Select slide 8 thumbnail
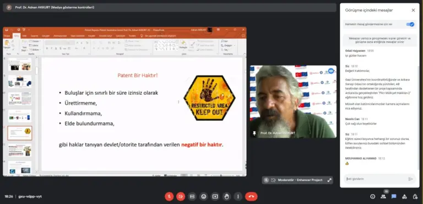This screenshot has height=204, width=423. coord(20,65)
